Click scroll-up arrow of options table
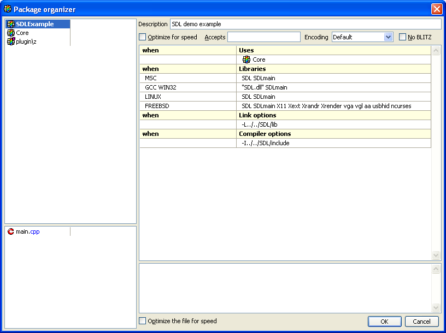 tap(436, 51)
